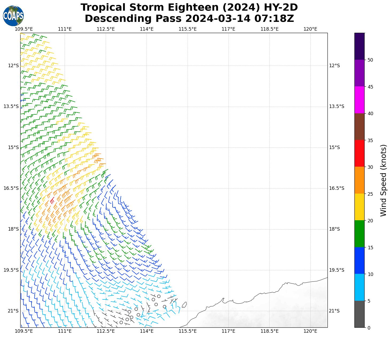This screenshot has width=391, height=337.
Task: Pick the yellow 20-25 knot color band
Action: 359,207
